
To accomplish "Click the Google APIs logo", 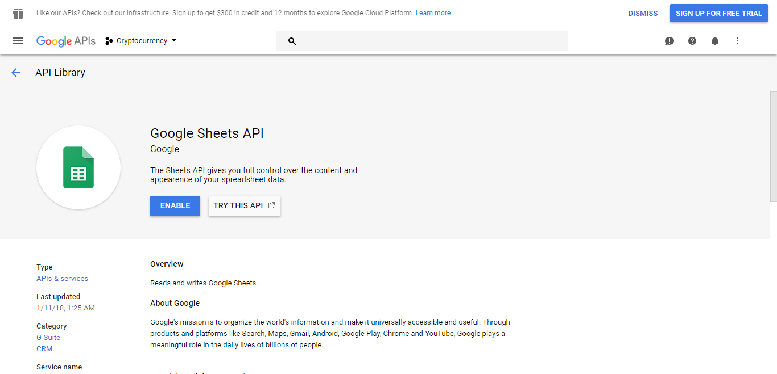I will (65, 40).
